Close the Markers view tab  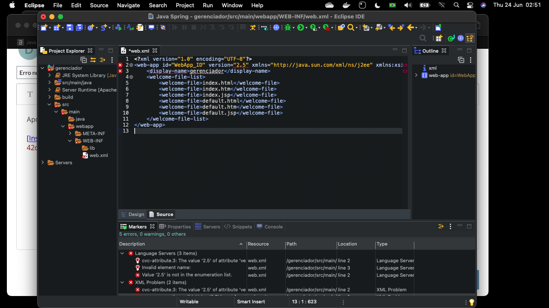152,227
